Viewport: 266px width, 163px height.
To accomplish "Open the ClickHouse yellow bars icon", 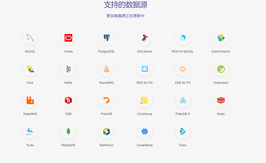I will click(x=145, y=100).
